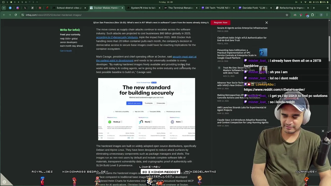Open AWS Launches Strands Labs article
This screenshot has width=331, height=186.
click(242, 109)
